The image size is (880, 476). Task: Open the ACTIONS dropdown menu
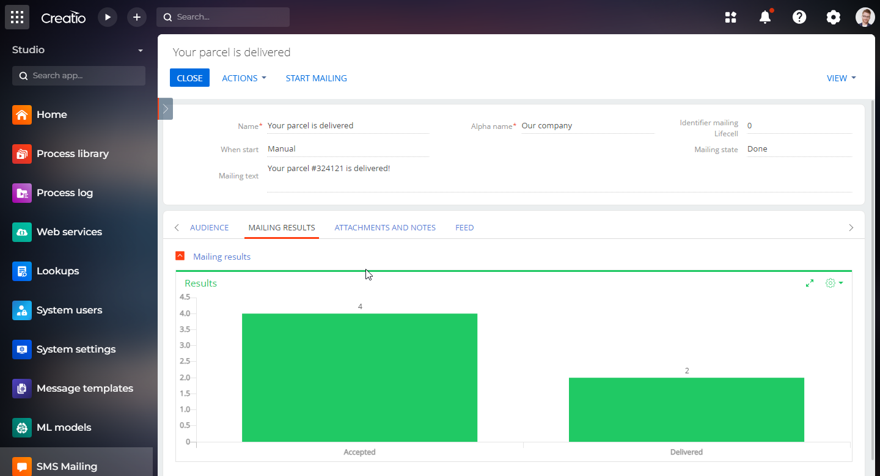pos(244,78)
